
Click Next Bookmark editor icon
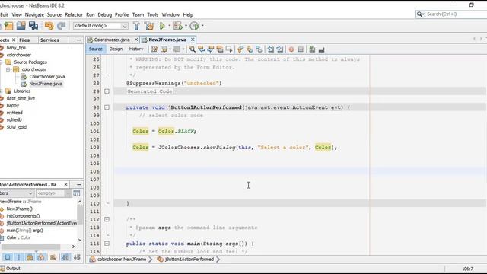(250, 49)
